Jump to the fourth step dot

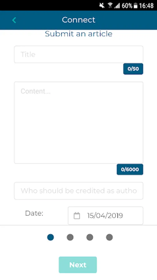(x=109, y=237)
